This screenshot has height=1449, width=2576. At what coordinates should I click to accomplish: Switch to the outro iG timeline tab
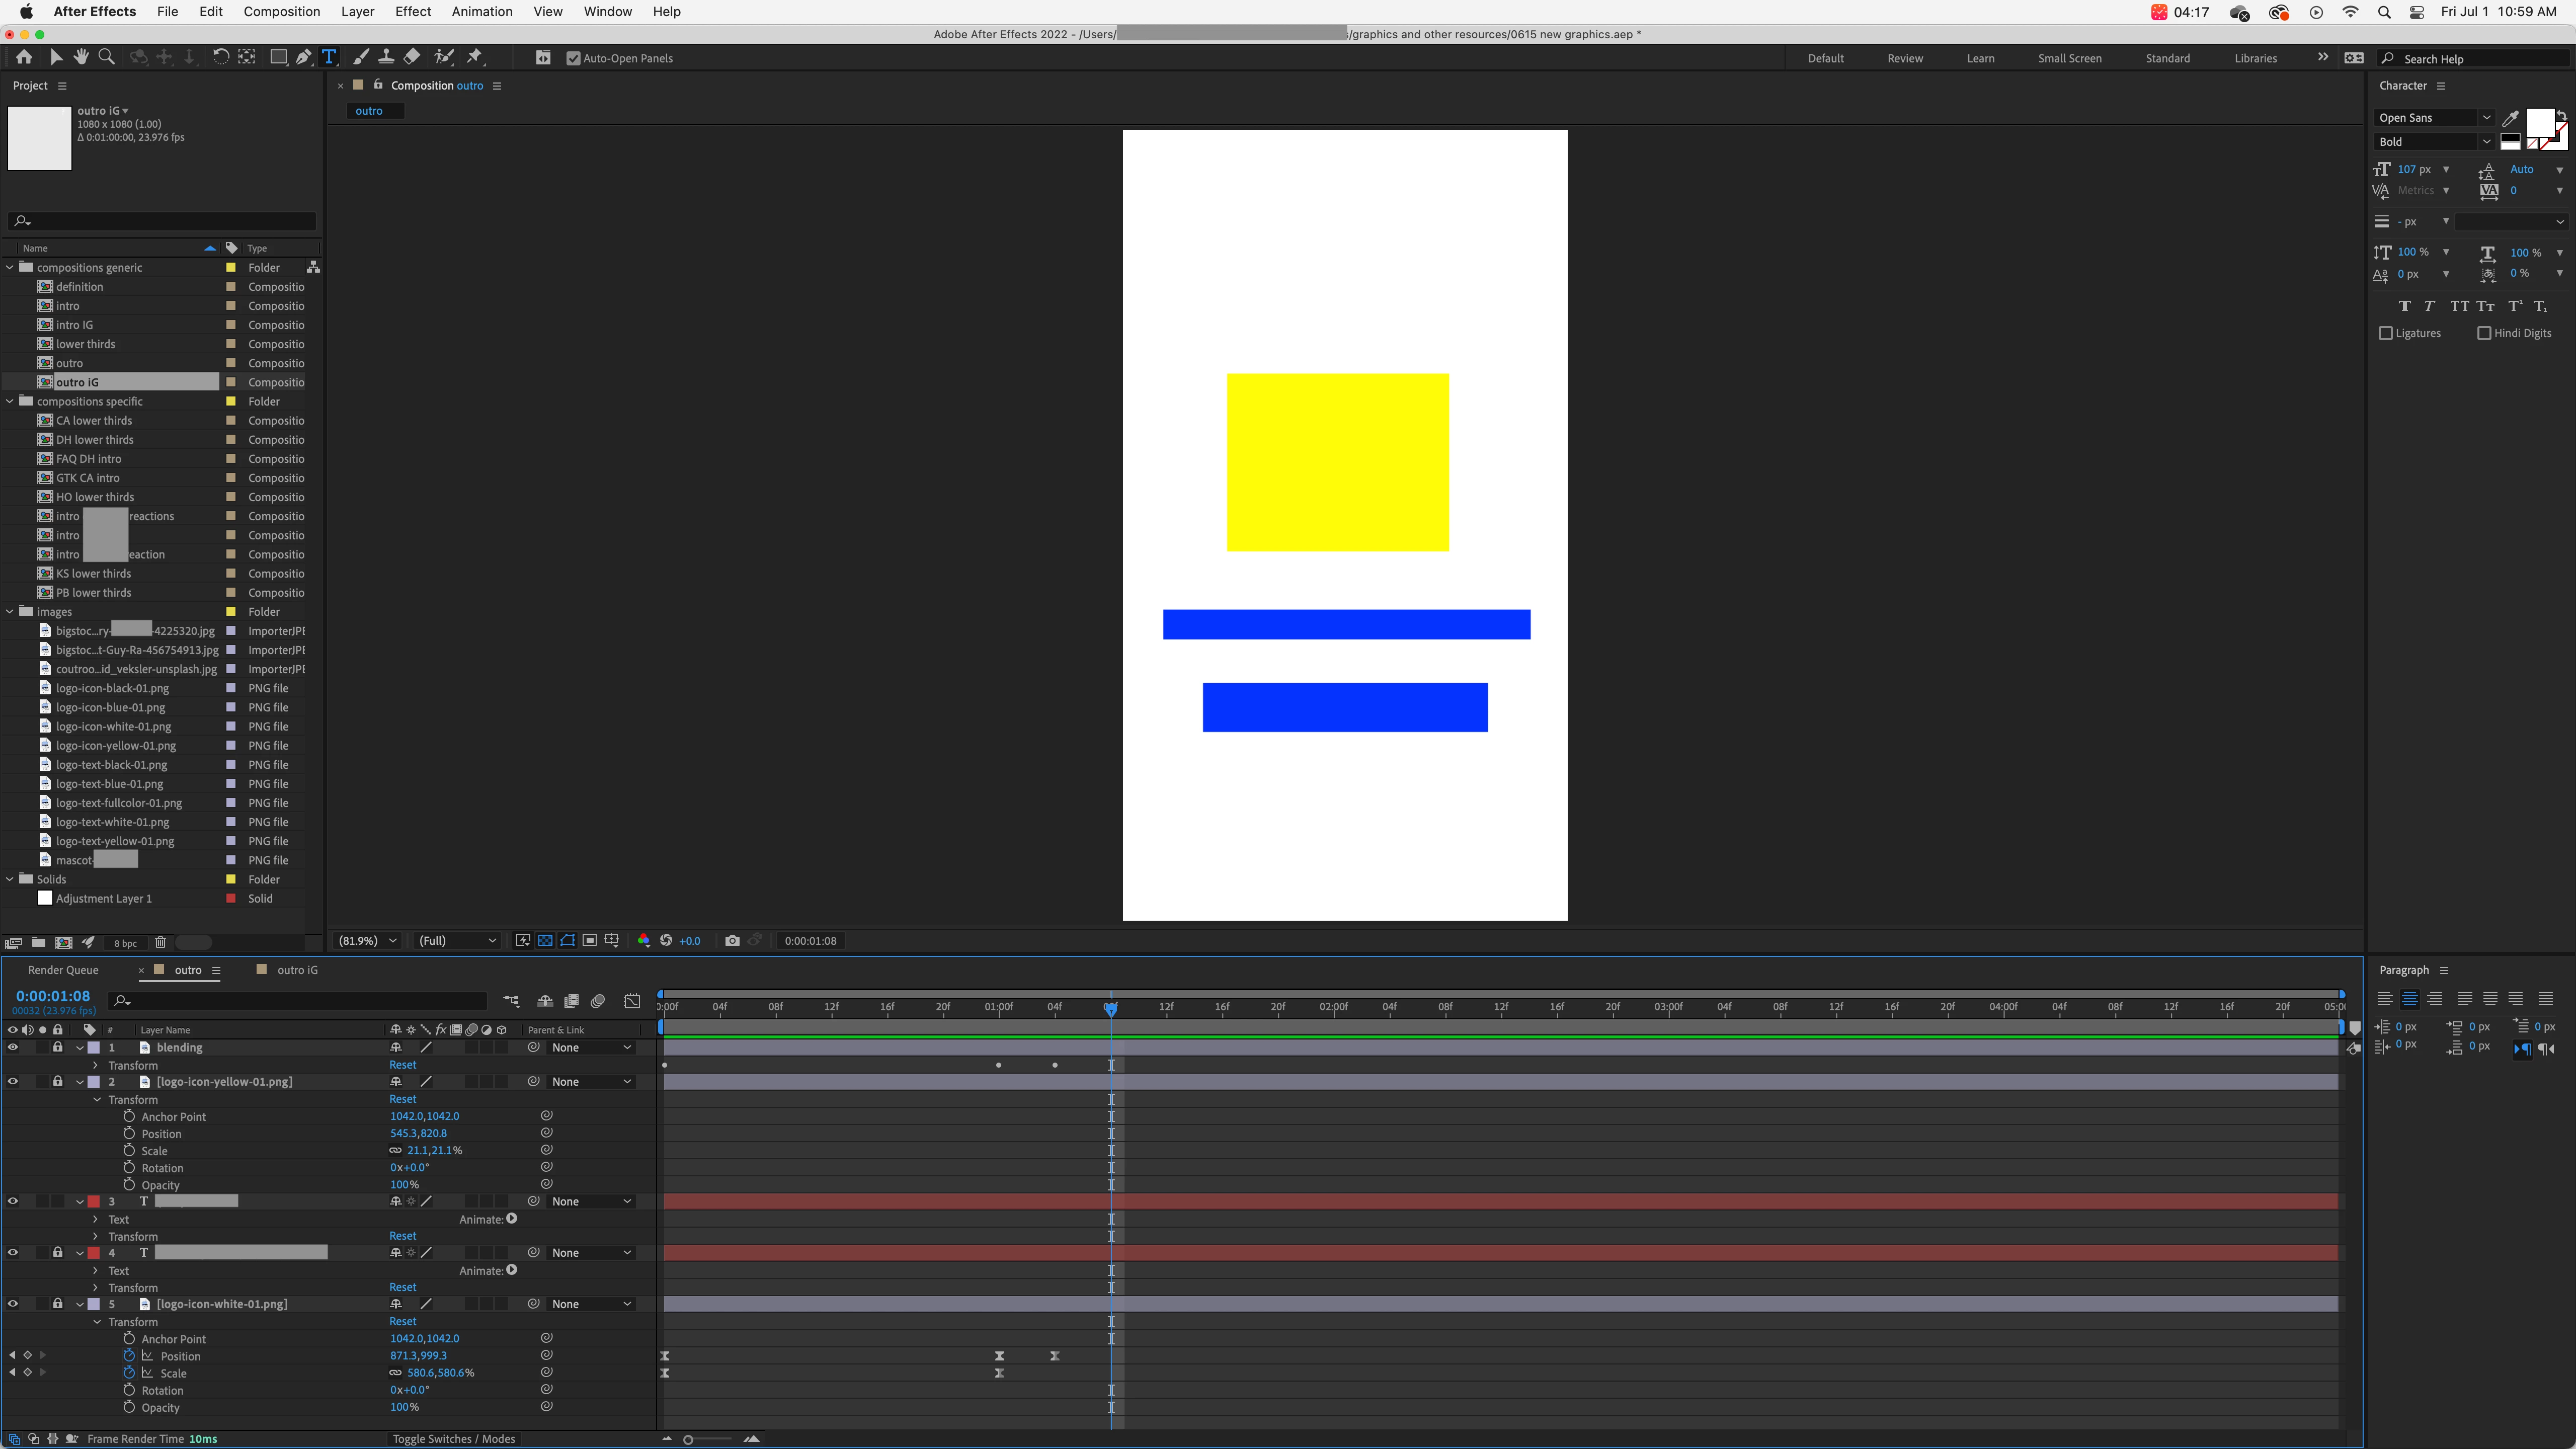pyautogui.click(x=297, y=970)
